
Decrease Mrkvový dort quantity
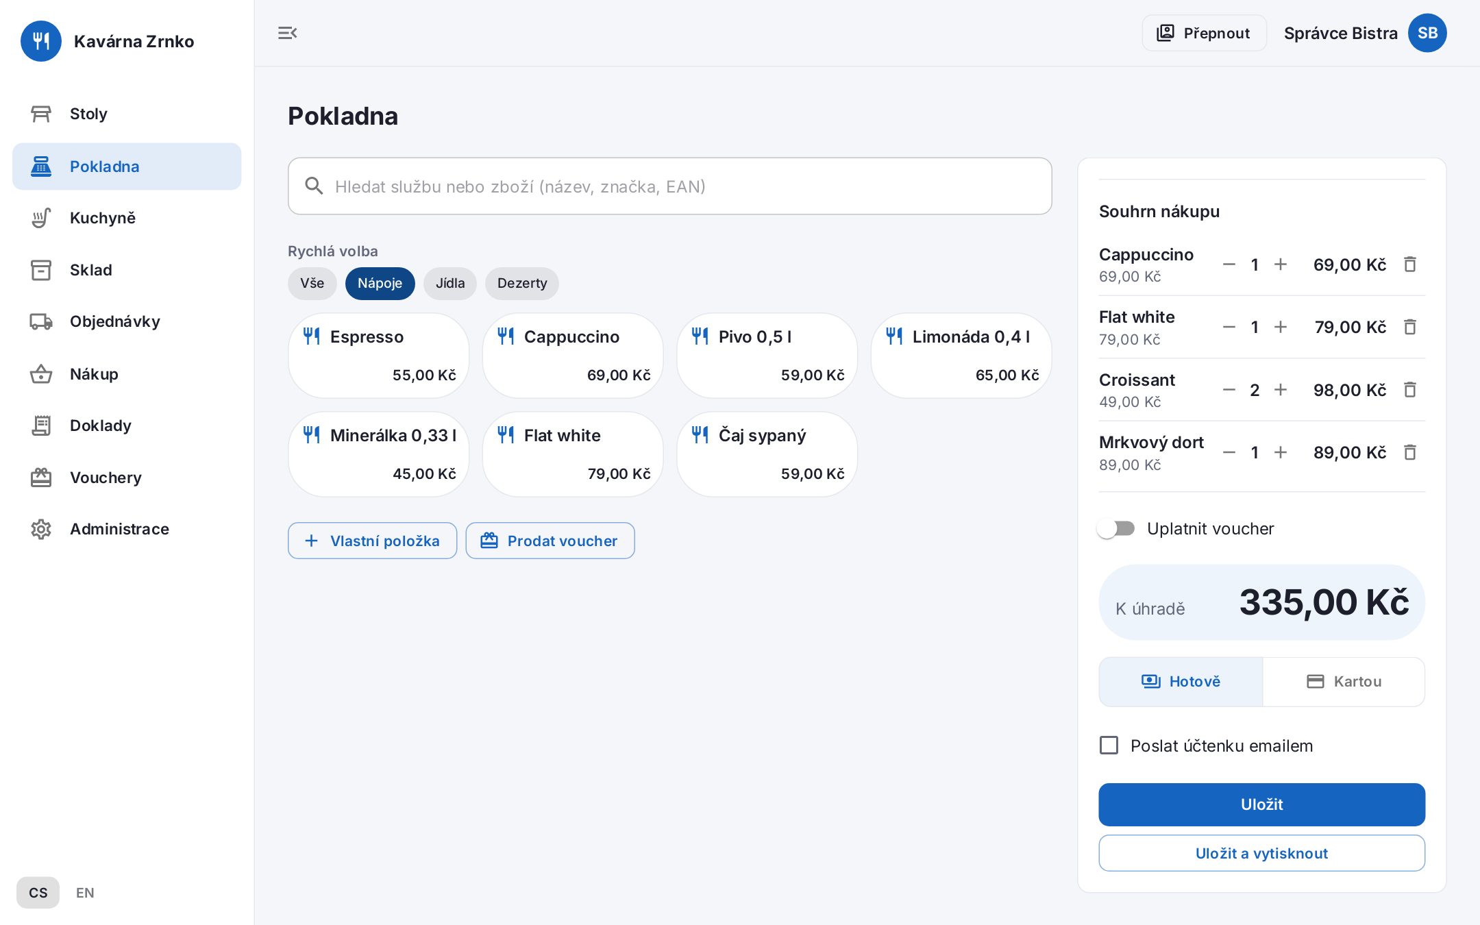click(1229, 452)
